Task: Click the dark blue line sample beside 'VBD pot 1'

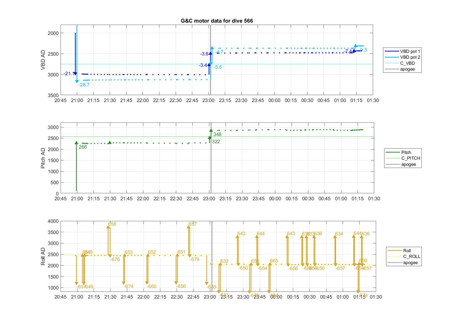Action: 391,51
